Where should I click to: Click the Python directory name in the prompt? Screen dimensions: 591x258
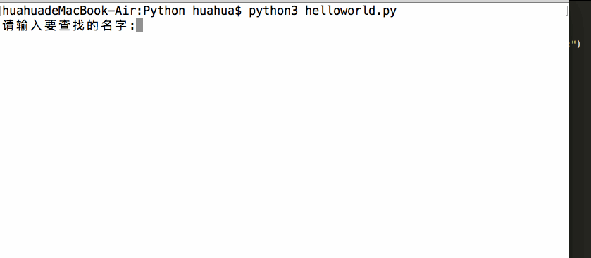coord(164,11)
